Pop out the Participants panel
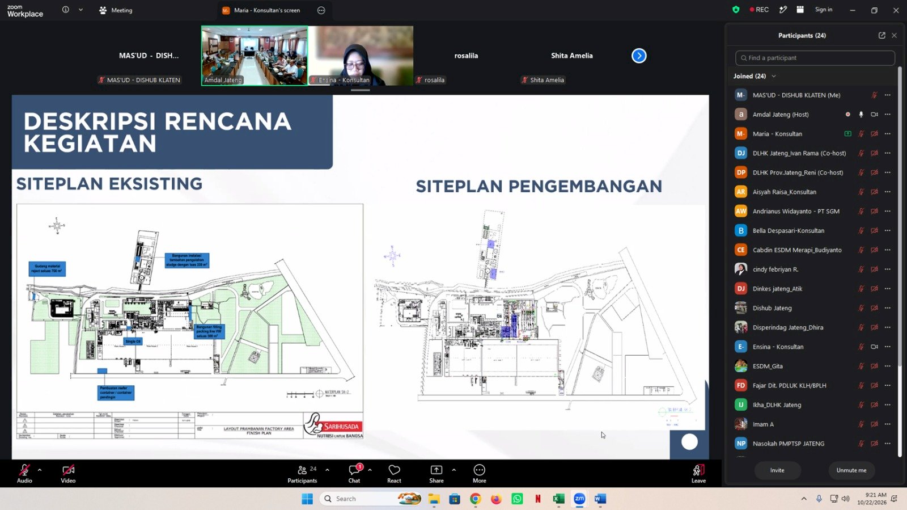Image resolution: width=907 pixels, height=510 pixels. click(x=881, y=35)
